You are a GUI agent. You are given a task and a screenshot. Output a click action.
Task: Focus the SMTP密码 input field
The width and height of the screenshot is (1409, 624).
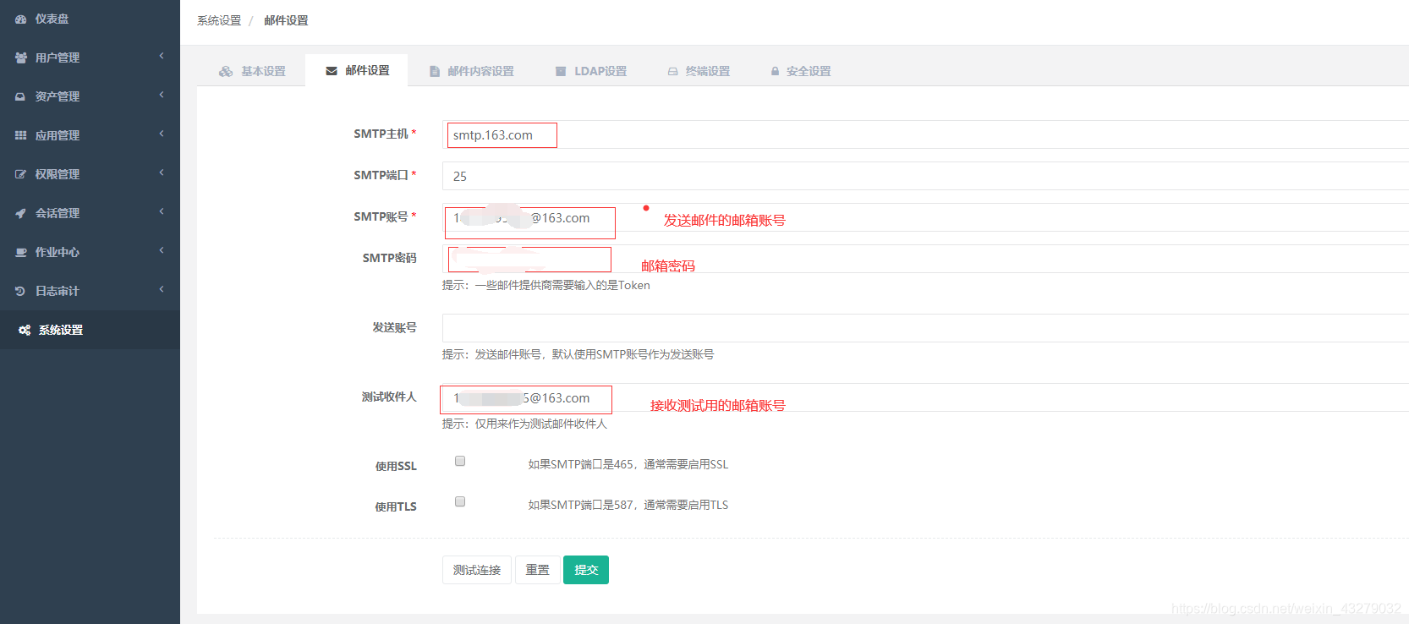[925, 259]
